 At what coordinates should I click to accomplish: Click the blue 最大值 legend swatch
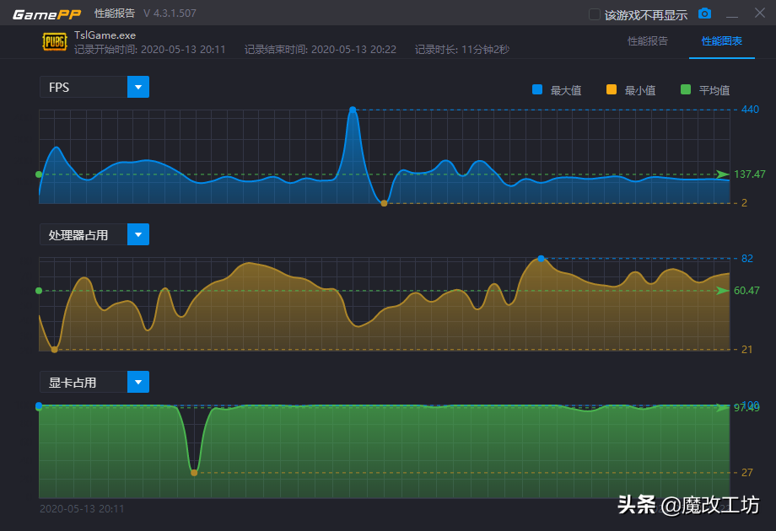pos(536,89)
